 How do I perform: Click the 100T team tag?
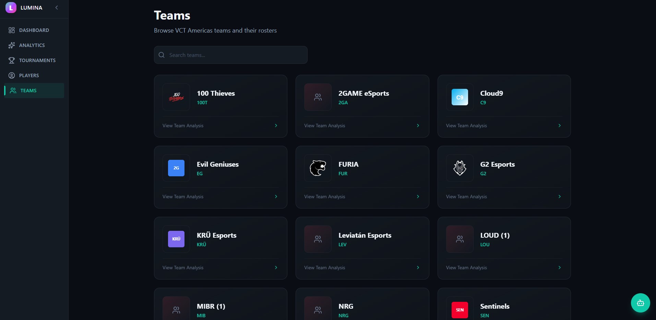(x=202, y=103)
